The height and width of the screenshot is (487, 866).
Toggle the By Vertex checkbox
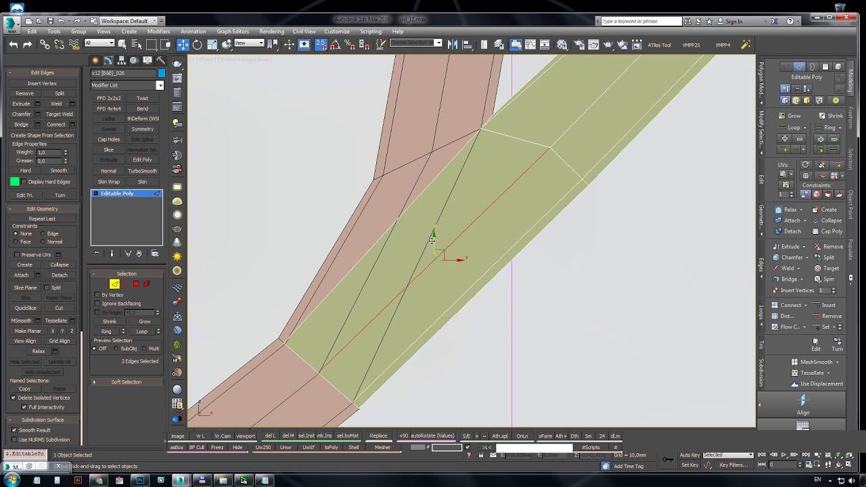[97, 295]
